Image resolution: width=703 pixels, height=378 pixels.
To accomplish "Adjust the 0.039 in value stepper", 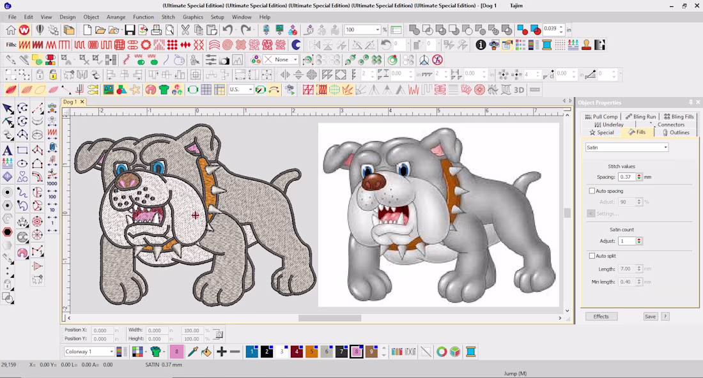I will [x=561, y=29].
